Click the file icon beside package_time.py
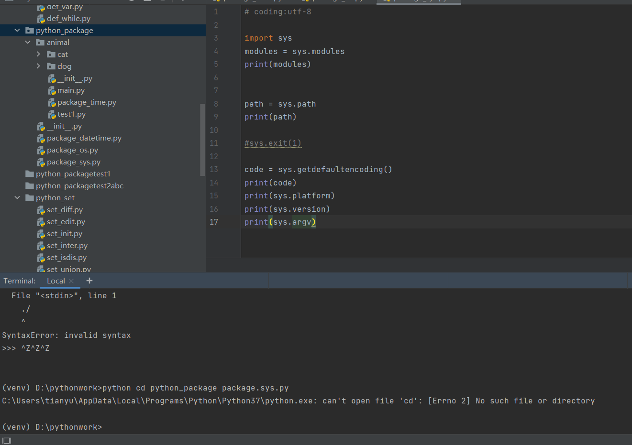Viewport: 632px width, 445px height. 52,102
